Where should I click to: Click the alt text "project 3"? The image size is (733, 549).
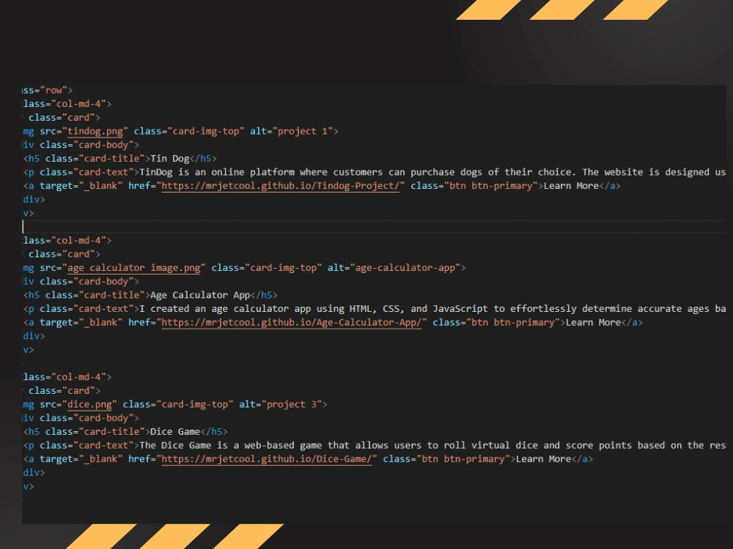pyautogui.click(x=294, y=404)
